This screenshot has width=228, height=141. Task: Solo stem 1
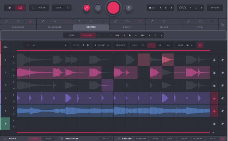(x=14, y=57)
